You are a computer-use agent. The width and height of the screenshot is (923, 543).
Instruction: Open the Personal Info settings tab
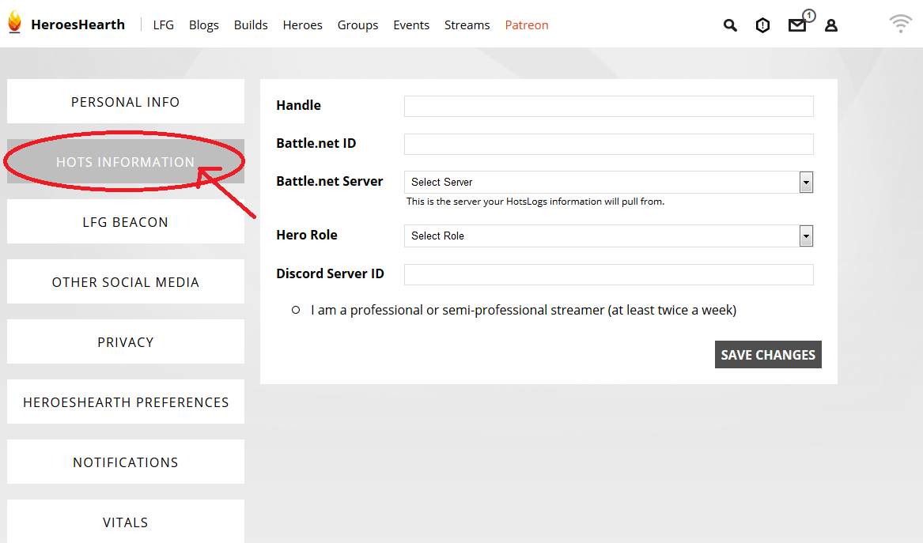(126, 102)
